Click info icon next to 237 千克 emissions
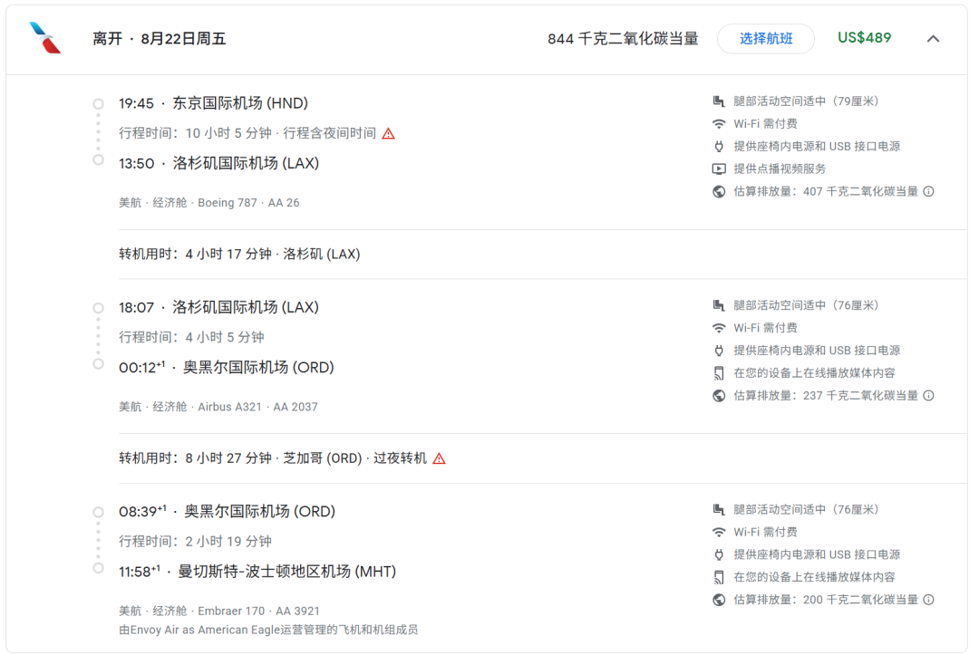This screenshot has height=655, width=979. [928, 396]
